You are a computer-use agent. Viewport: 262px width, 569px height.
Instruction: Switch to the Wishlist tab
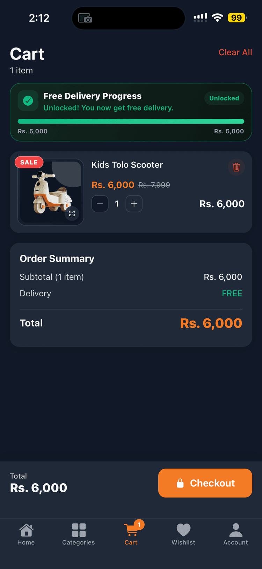click(x=183, y=534)
